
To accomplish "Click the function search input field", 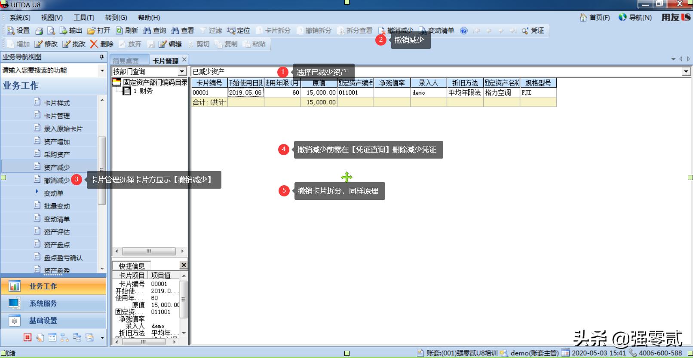I will coord(49,70).
